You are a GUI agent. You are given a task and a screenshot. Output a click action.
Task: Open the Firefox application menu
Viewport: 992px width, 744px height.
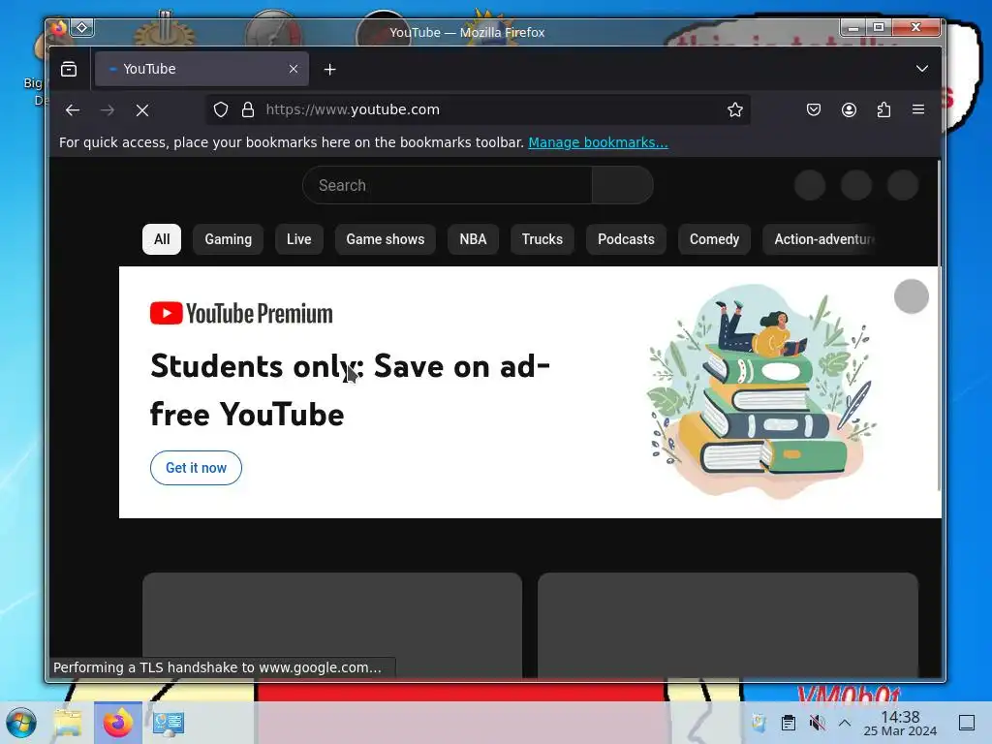point(918,109)
